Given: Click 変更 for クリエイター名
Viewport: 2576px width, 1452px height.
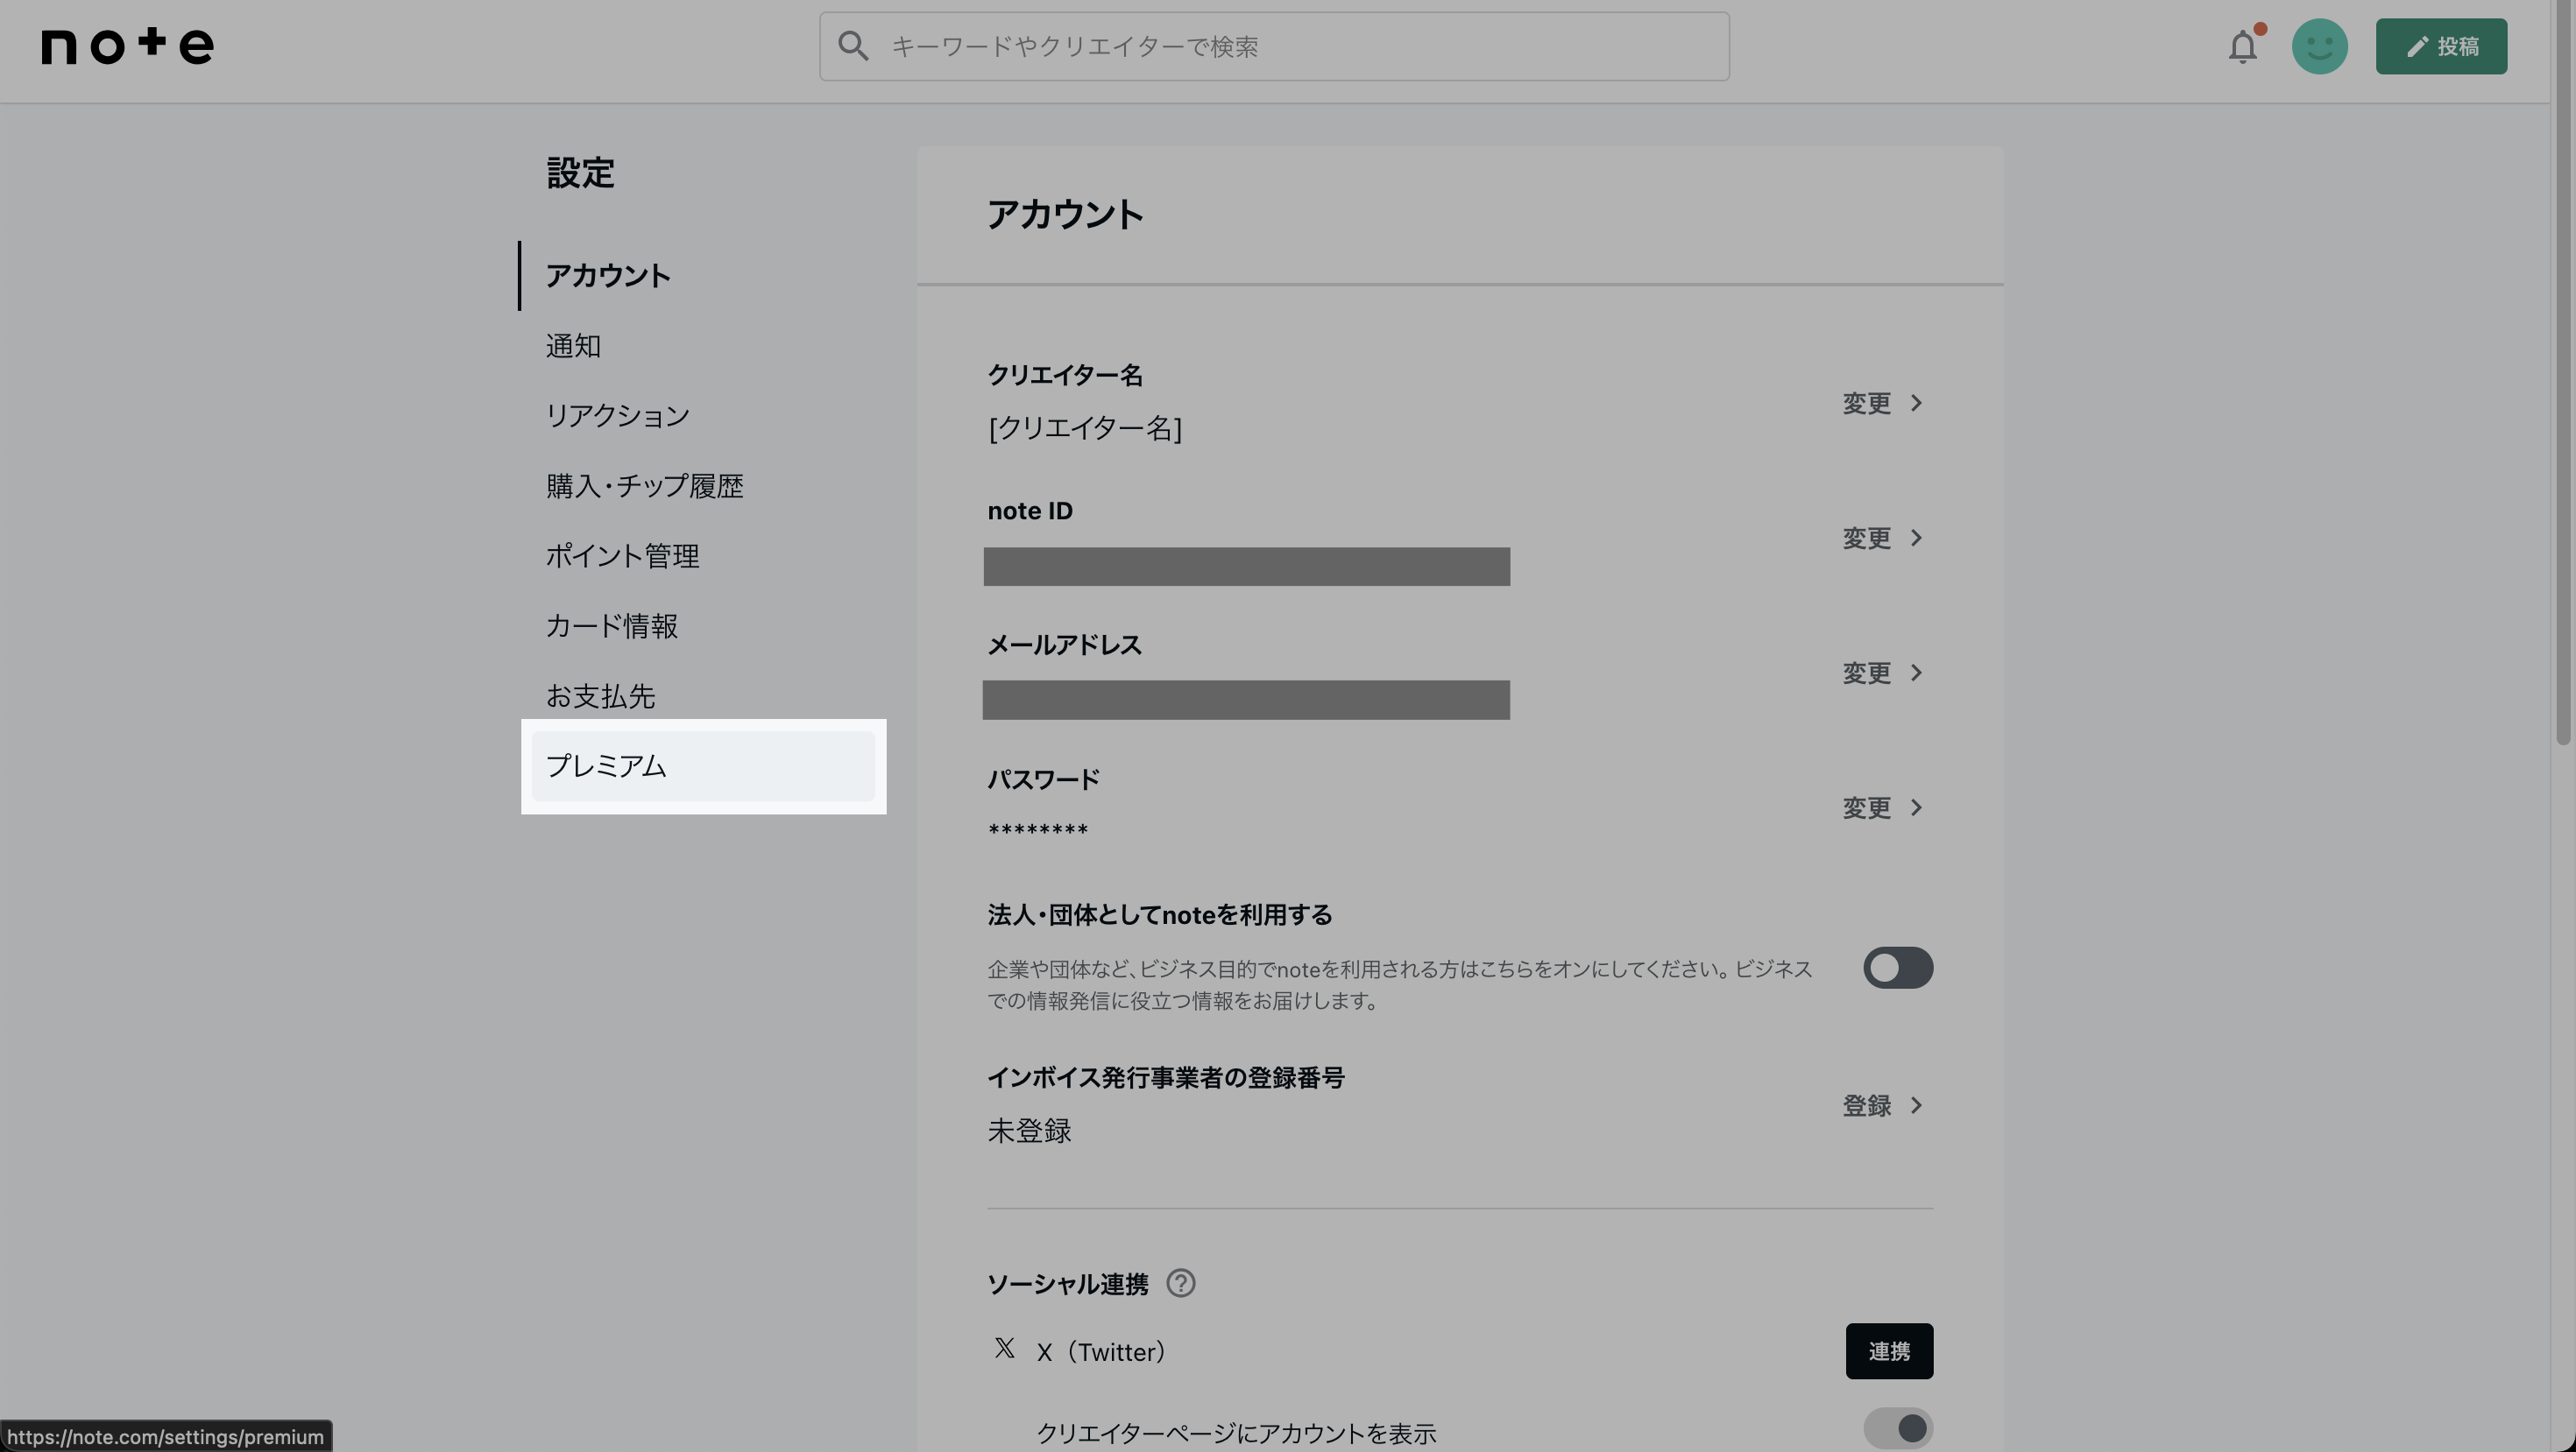Looking at the screenshot, I should pyautogui.click(x=1882, y=403).
